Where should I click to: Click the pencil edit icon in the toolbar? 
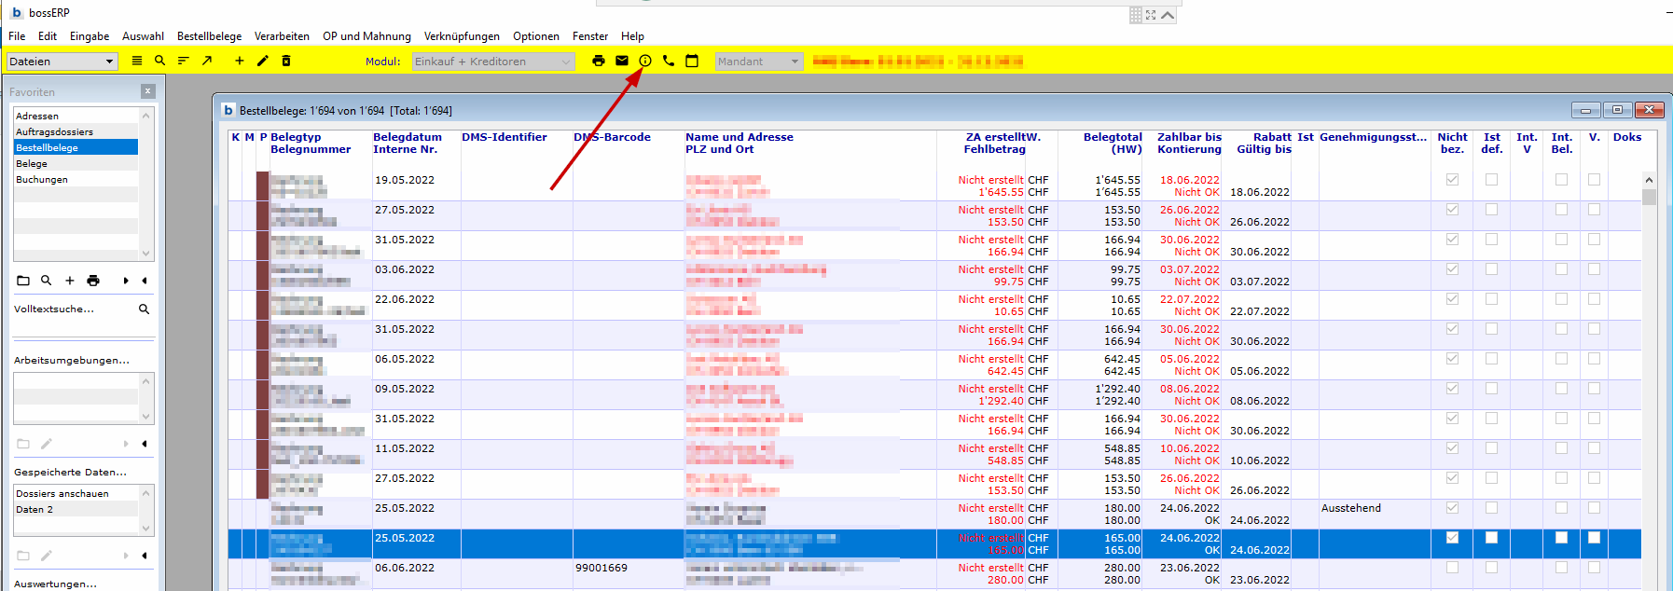[263, 61]
